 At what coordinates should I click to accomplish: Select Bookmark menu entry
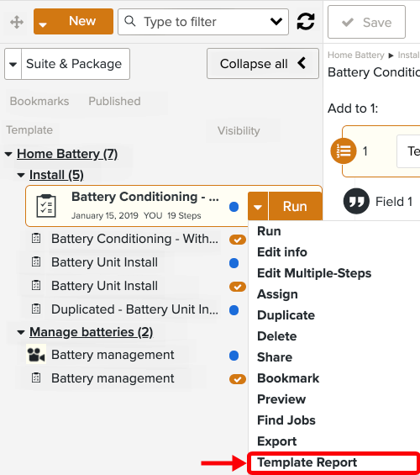(288, 378)
